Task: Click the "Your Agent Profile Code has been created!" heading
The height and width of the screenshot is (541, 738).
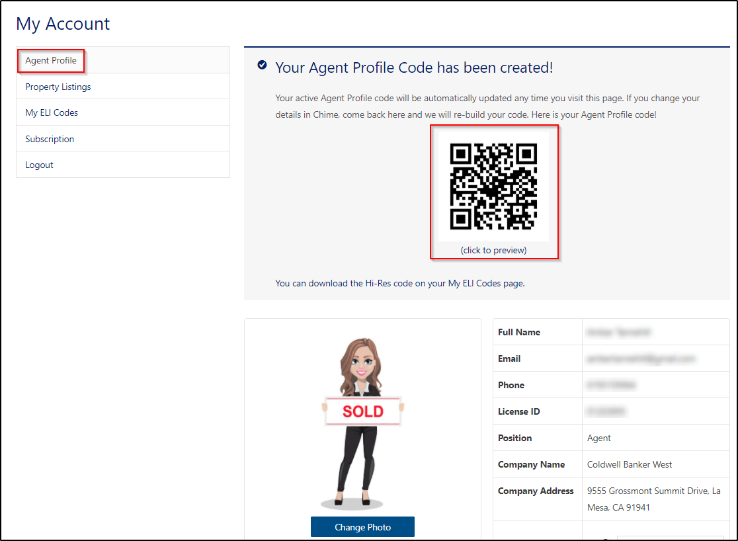Action: click(x=414, y=67)
